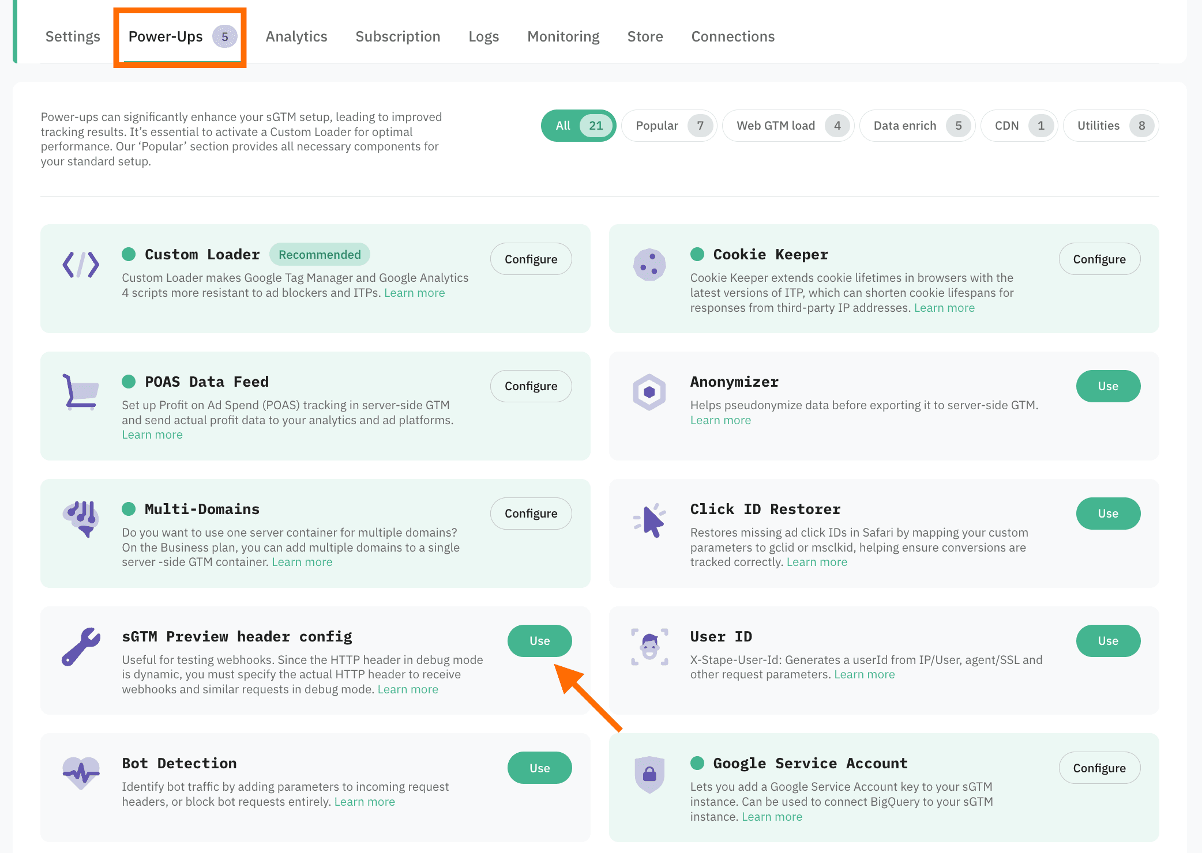Click the Google Service Account shield icon
Screen dimensions: 1202x853
[x=649, y=774]
